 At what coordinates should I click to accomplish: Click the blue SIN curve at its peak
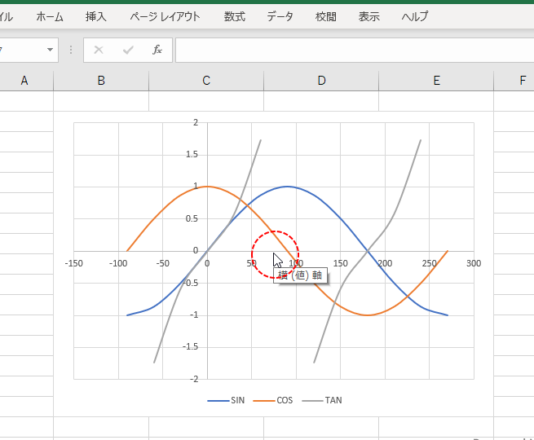(288, 187)
